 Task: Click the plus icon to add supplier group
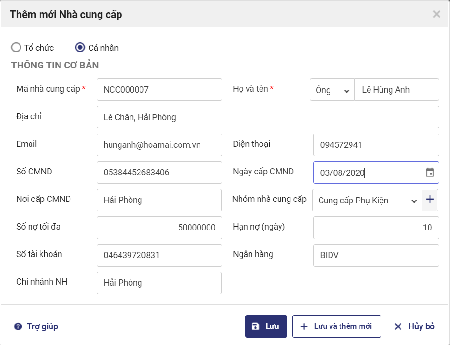(x=430, y=200)
